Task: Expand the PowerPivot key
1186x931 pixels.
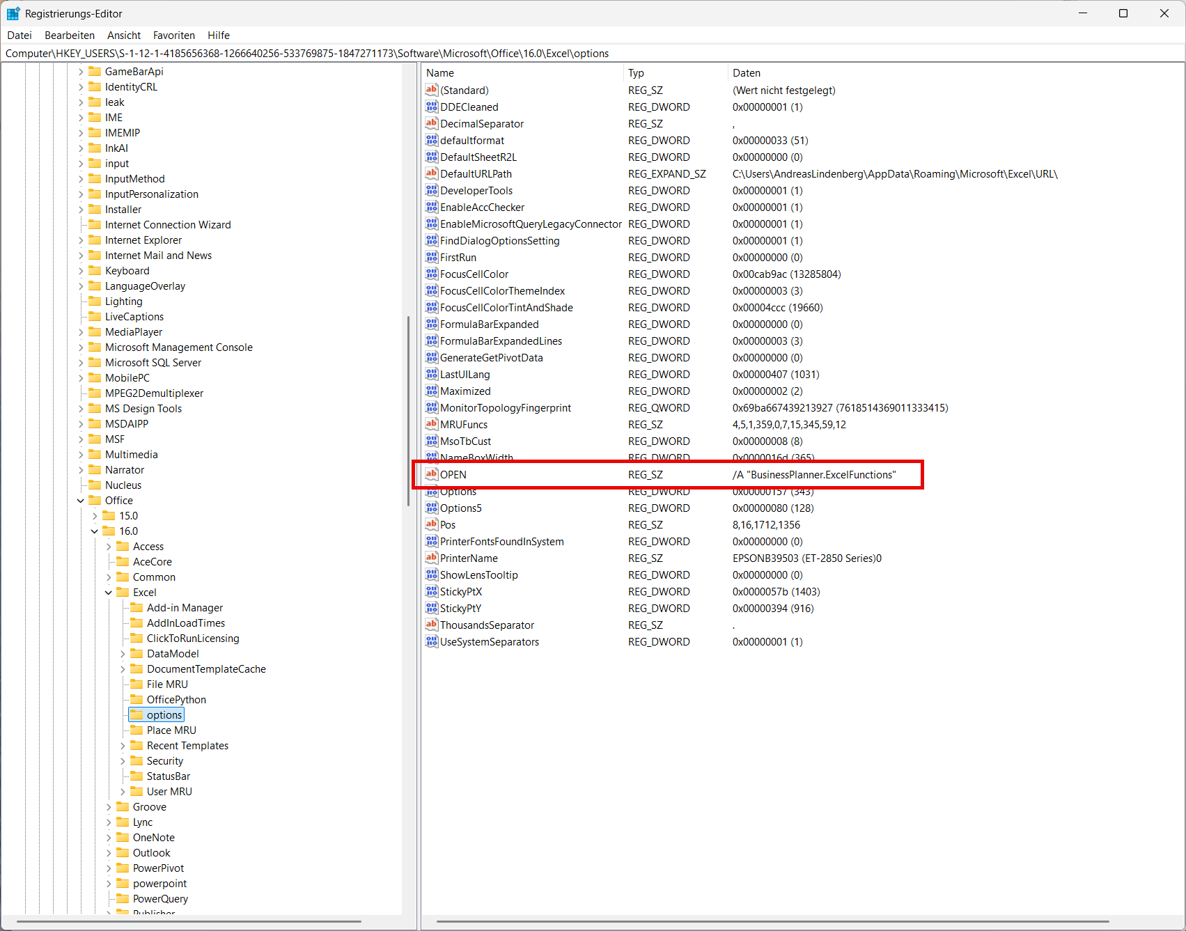Action: pyautogui.click(x=109, y=868)
